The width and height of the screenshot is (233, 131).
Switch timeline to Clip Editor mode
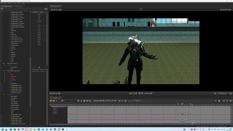click(x=51, y=101)
